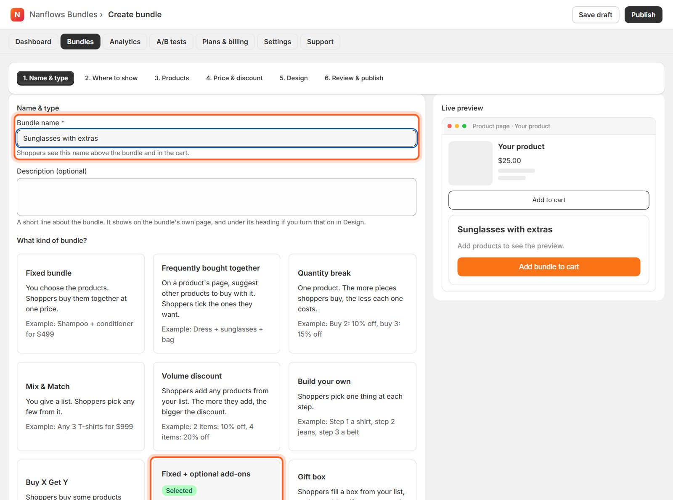Open the Nanflows Bundles breadcrumb link
The image size is (673, 500).
(64, 15)
